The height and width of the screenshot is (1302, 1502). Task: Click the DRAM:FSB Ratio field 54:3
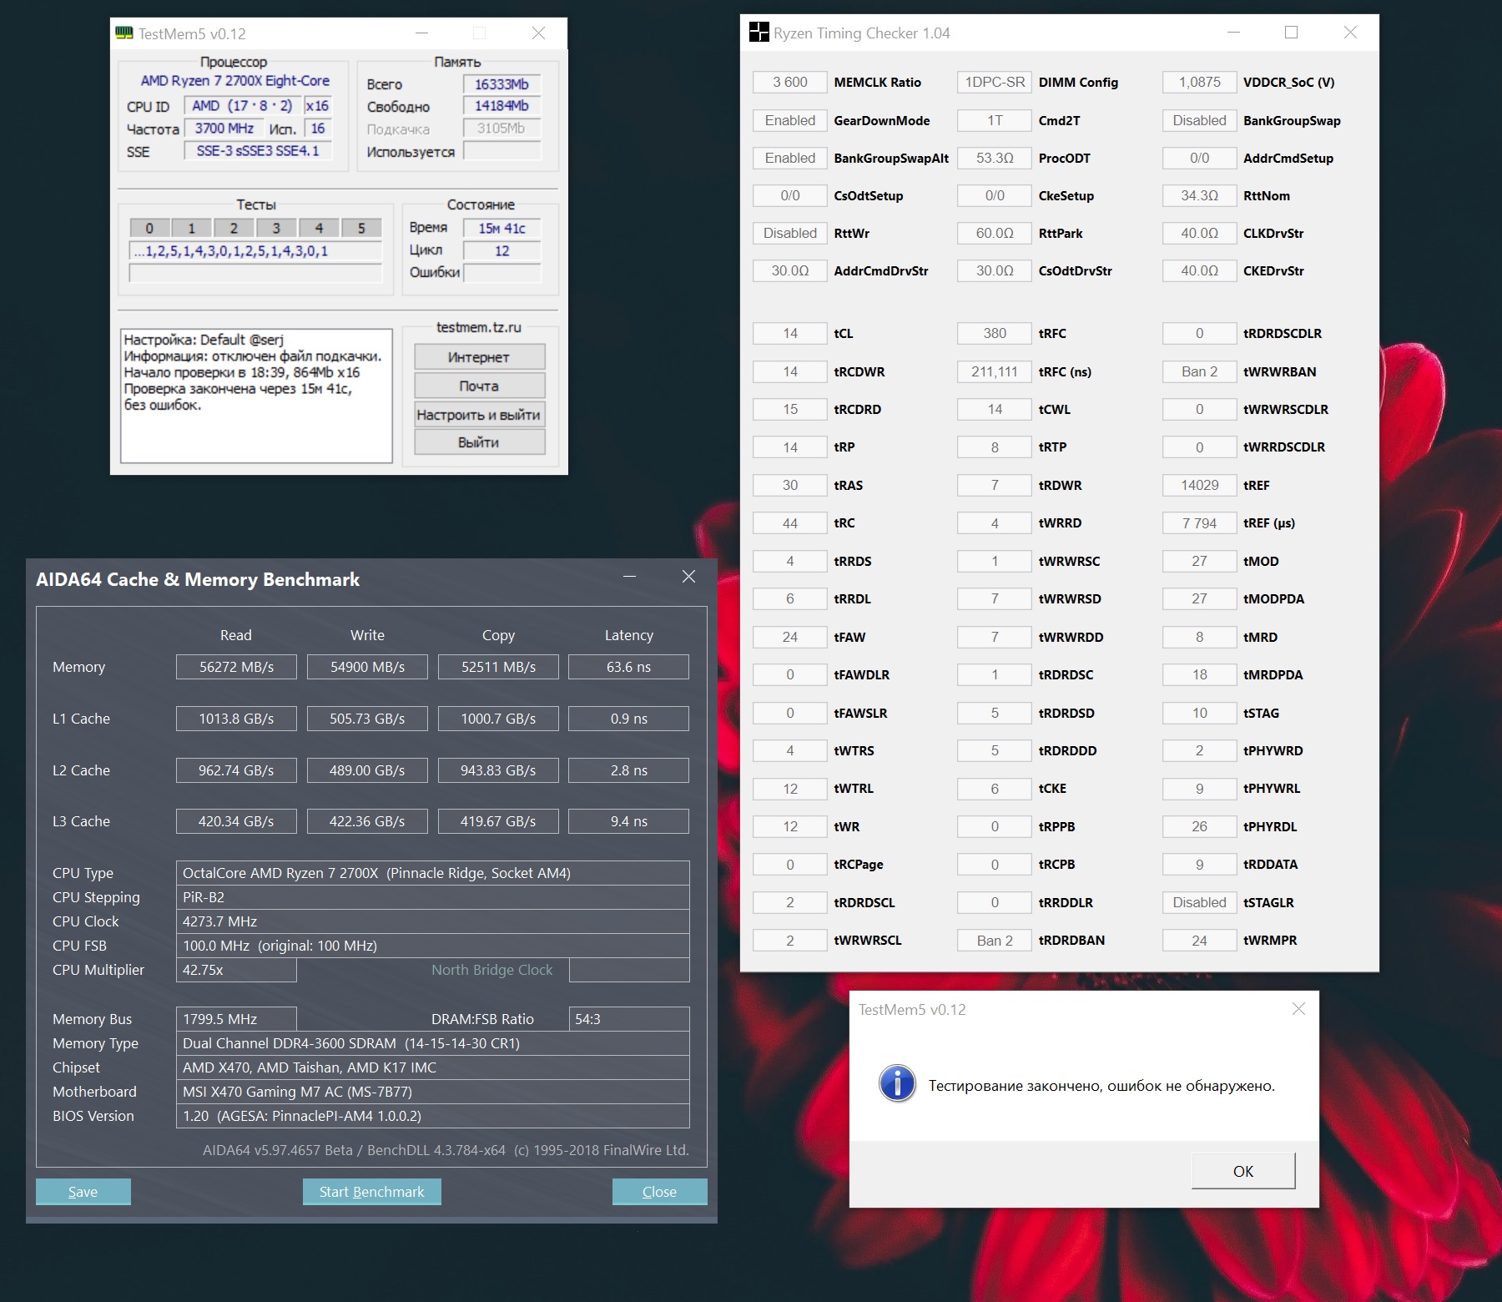pyautogui.click(x=629, y=1019)
